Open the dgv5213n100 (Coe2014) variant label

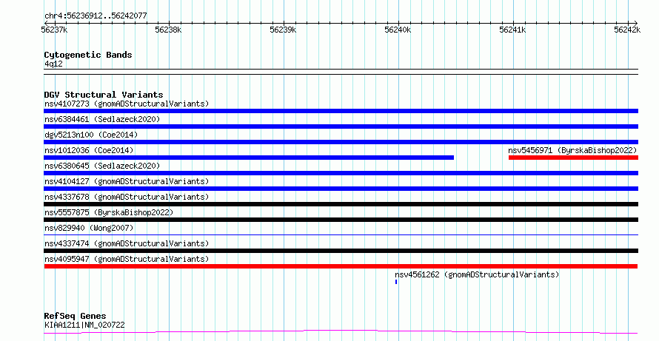(x=91, y=135)
